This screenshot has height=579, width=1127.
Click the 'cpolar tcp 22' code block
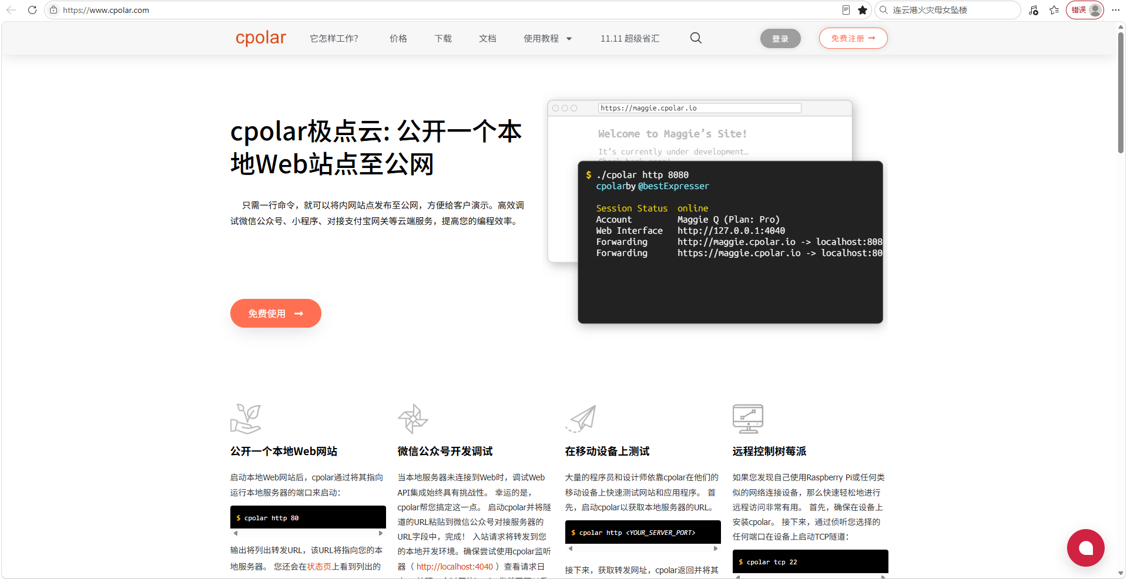810,561
